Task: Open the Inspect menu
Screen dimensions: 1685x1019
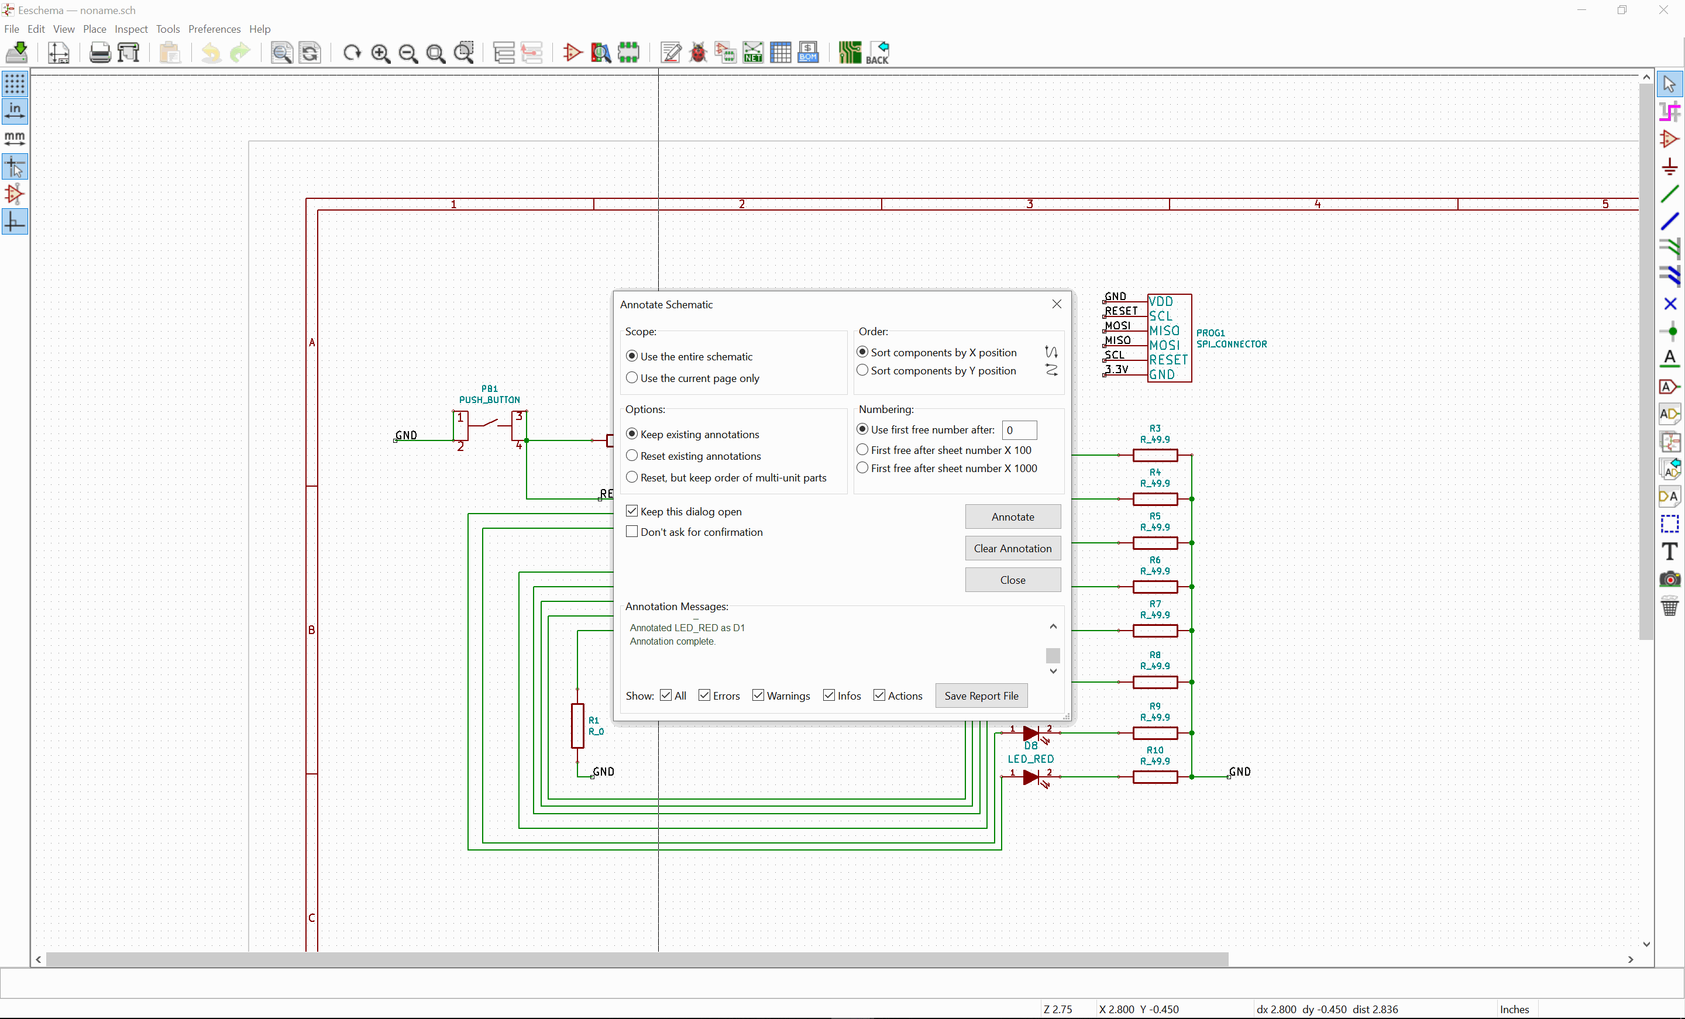Action: [130, 29]
